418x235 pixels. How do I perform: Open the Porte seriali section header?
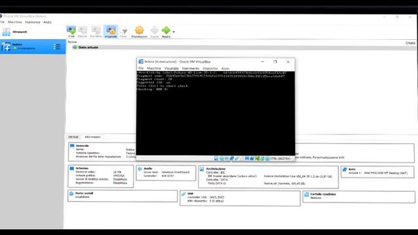click(84, 193)
